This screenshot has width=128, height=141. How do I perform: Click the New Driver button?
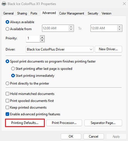[108, 49]
